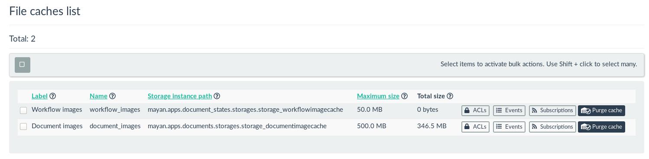
Task: Click help icon beside Name column header
Action: point(112,96)
